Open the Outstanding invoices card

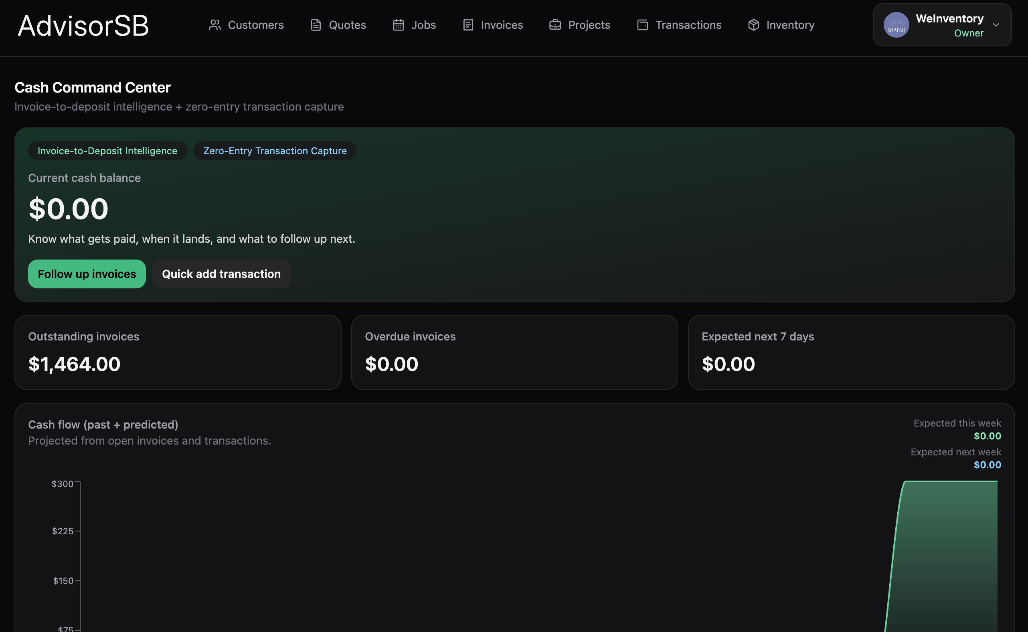(x=178, y=352)
